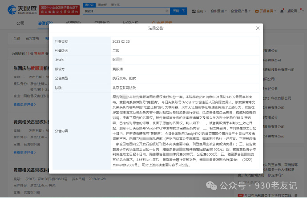Switch to the 法律诉讼 tab

click(45, 23)
